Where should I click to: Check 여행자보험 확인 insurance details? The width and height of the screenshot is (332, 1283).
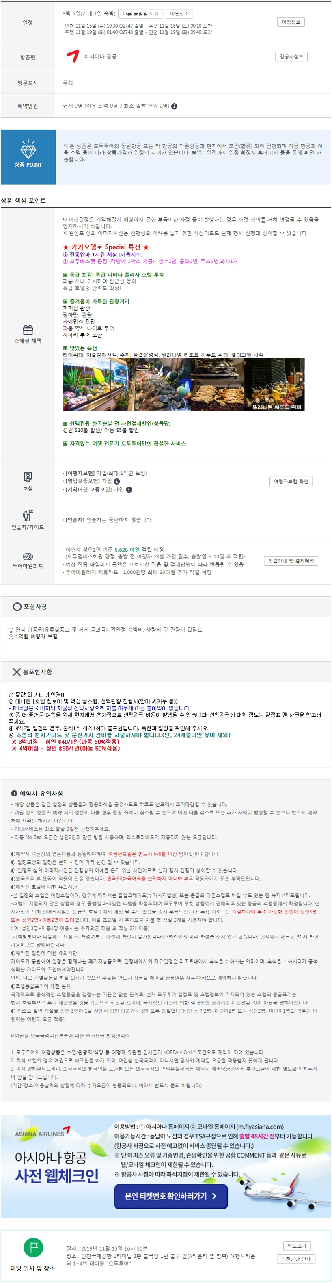(x=291, y=482)
